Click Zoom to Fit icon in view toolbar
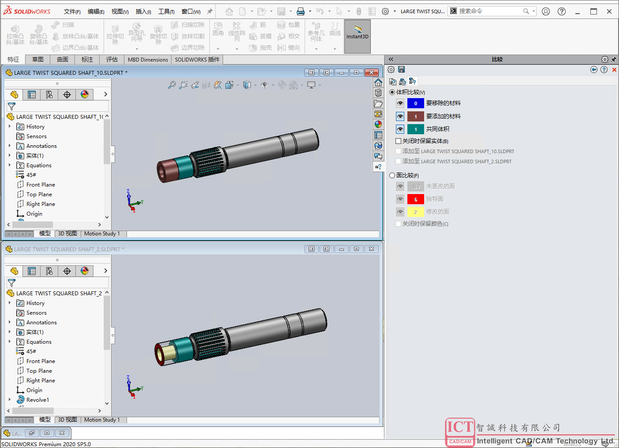 click(172, 85)
